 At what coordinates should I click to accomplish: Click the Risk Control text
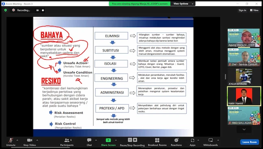click(x=65, y=124)
